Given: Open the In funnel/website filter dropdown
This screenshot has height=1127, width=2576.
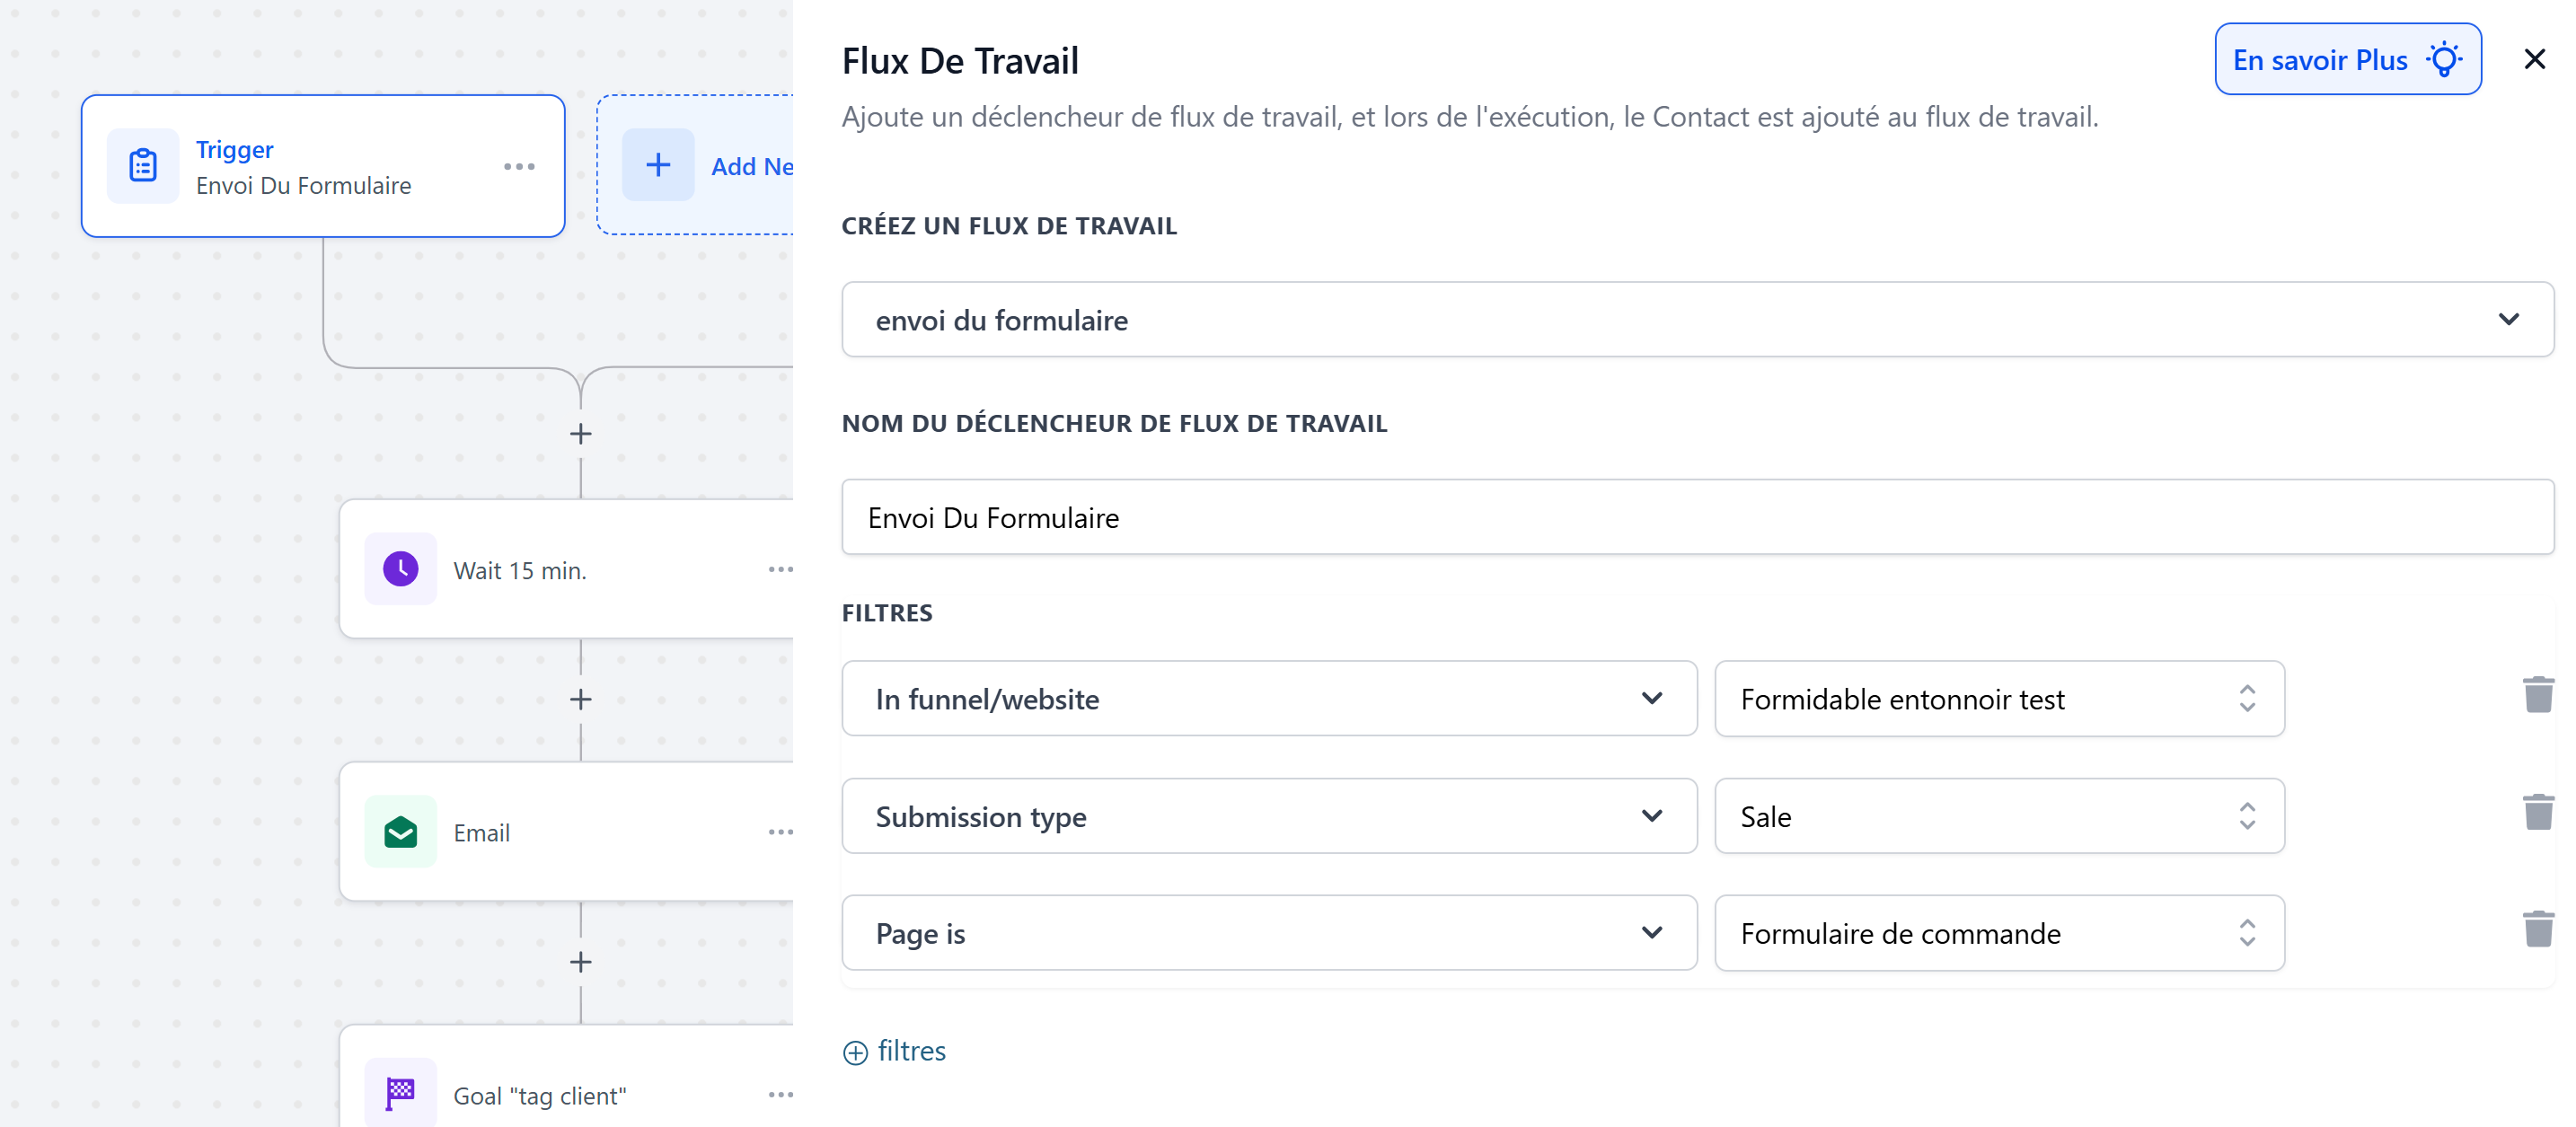Looking at the screenshot, I should (x=1268, y=699).
